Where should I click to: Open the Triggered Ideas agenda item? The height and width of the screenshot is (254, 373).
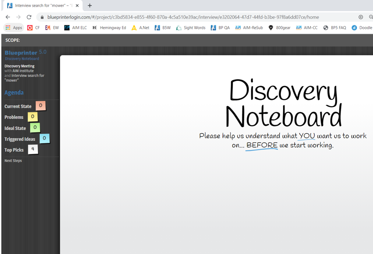click(20, 139)
